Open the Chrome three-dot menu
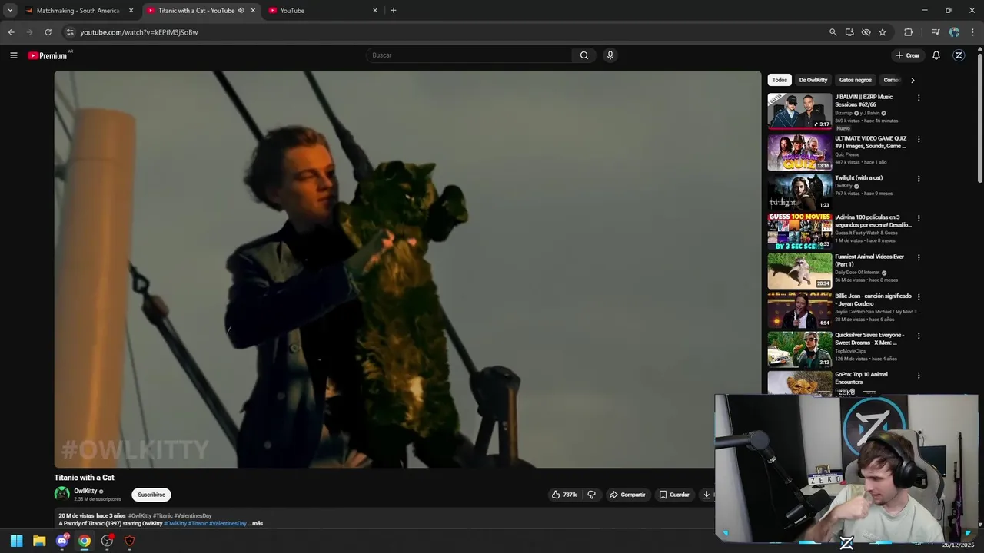This screenshot has width=984, height=553. (973, 32)
